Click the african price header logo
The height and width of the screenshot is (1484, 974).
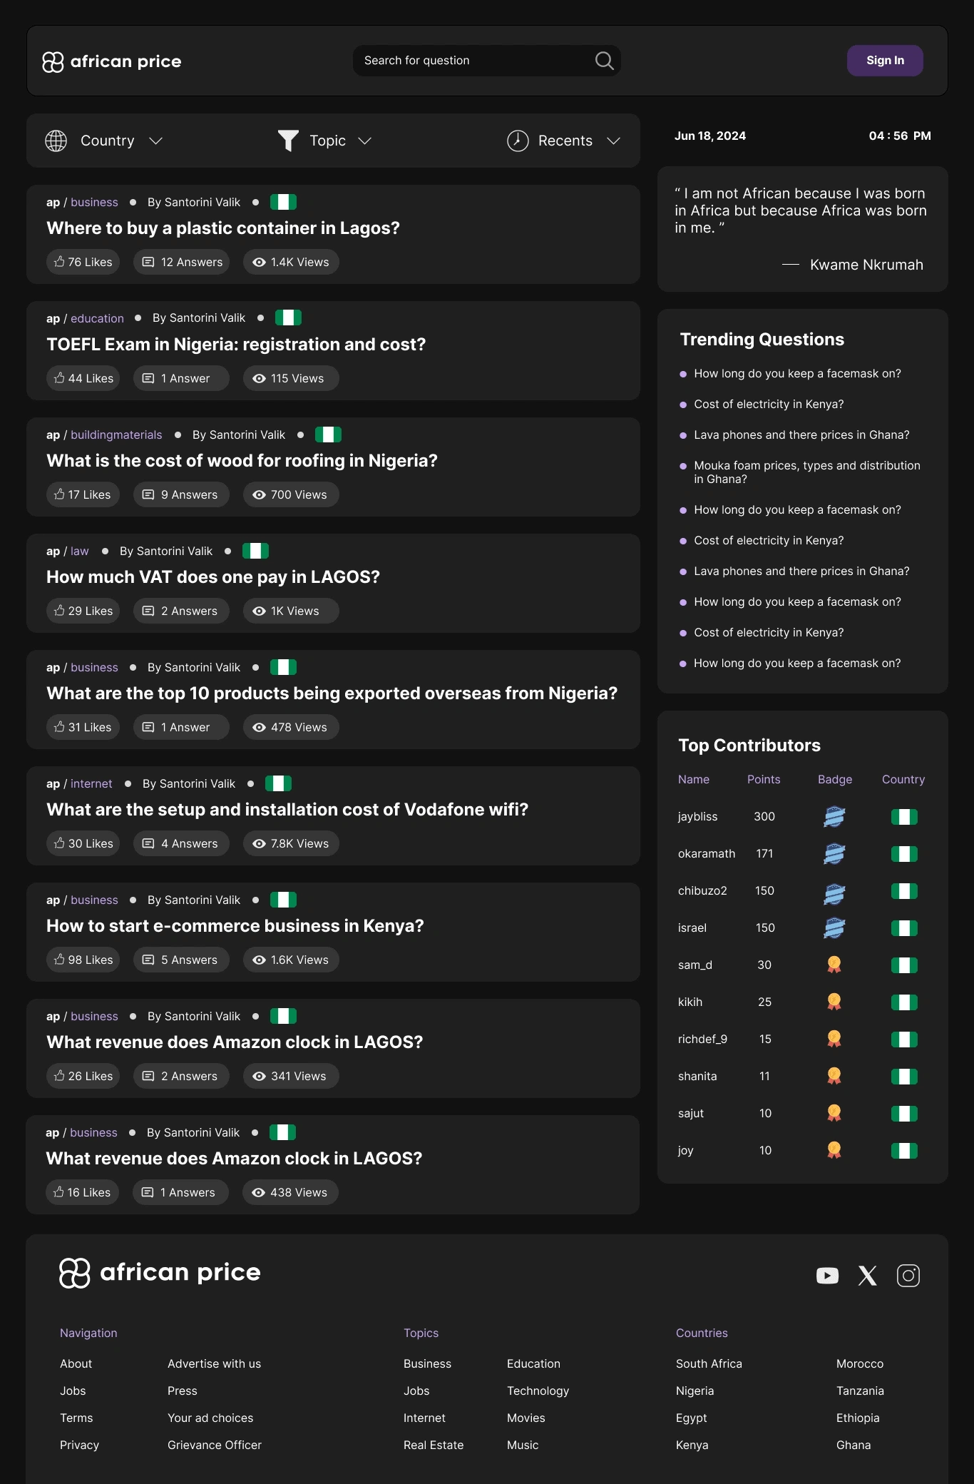(x=112, y=62)
